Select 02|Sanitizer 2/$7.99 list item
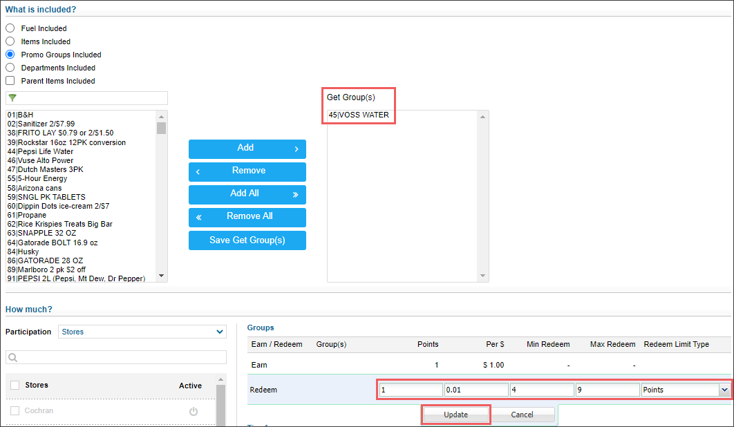This screenshot has height=427, width=734. tap(41, 124)
